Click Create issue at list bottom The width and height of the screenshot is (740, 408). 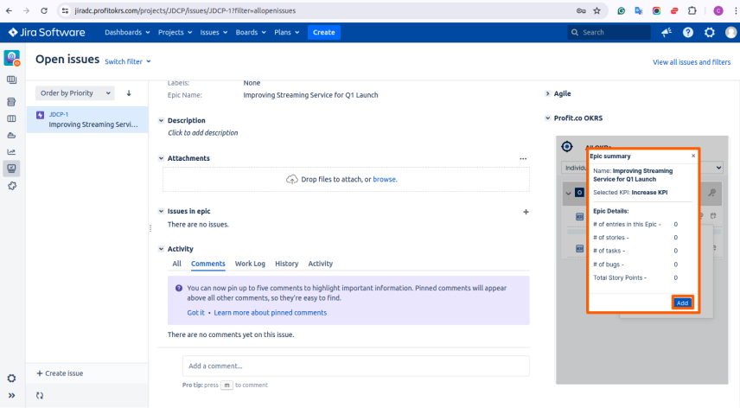click(60, 373)
